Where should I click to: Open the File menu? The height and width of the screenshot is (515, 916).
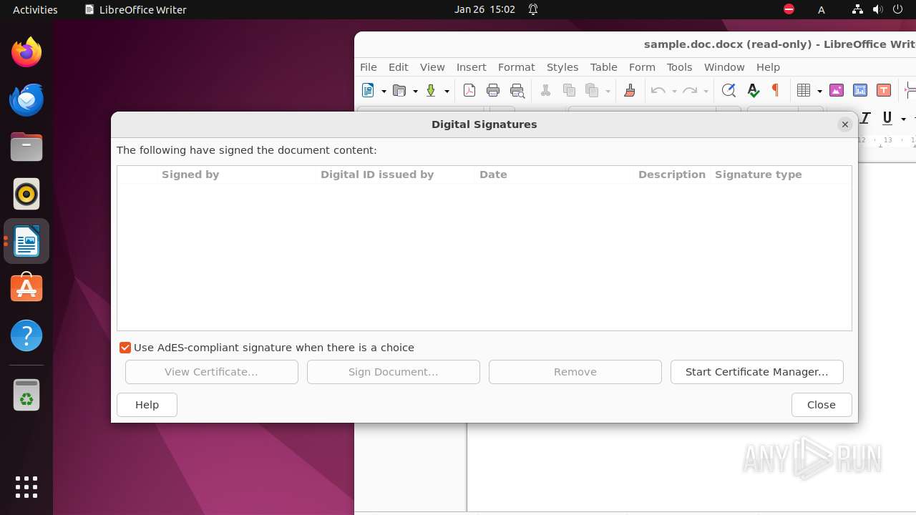coord(369,67)
